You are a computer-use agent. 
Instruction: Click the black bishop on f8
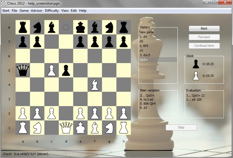point(95,27)
